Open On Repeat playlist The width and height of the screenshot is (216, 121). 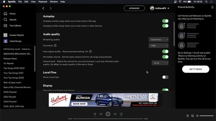[x=8, y=64]
